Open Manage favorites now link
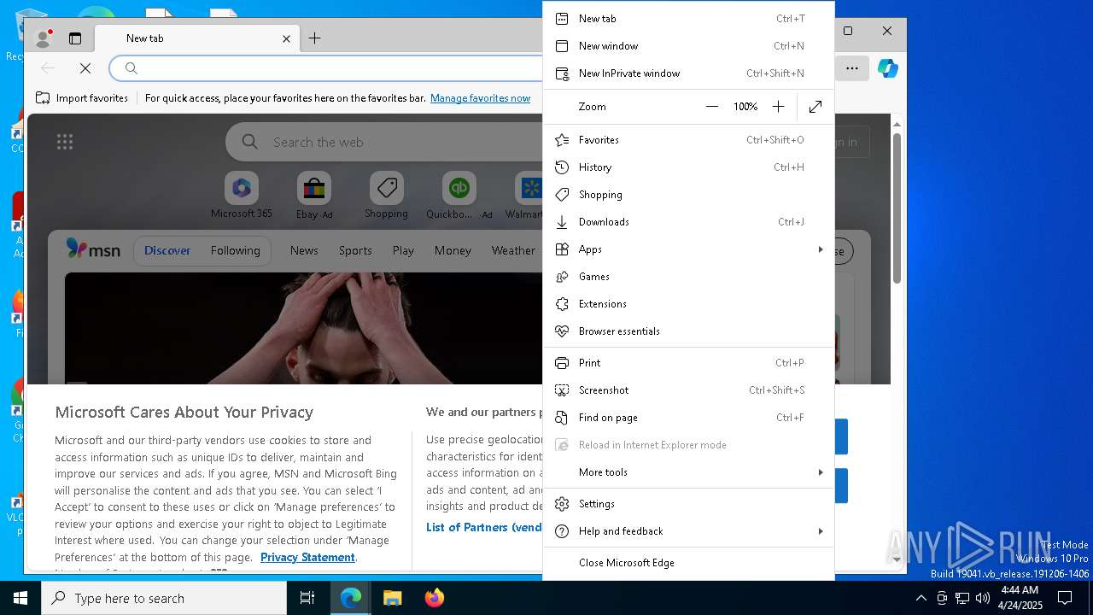 (480, 98)
